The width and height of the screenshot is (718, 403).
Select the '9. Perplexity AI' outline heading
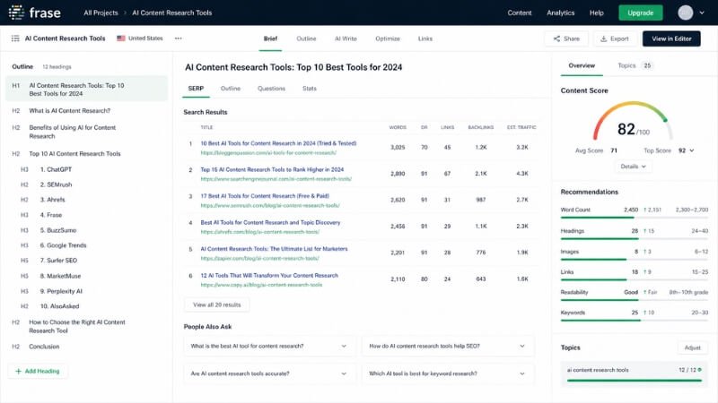tap(61, 291)
